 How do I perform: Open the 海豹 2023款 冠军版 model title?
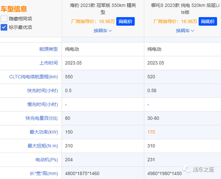point(103,9)
